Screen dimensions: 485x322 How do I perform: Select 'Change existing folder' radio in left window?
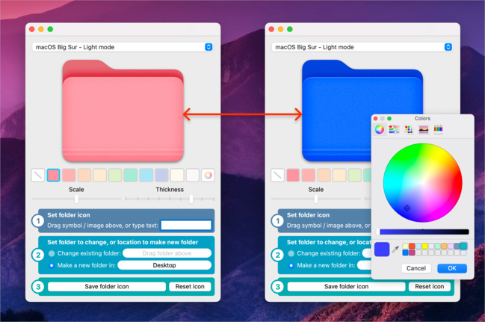tap(52, 253)
